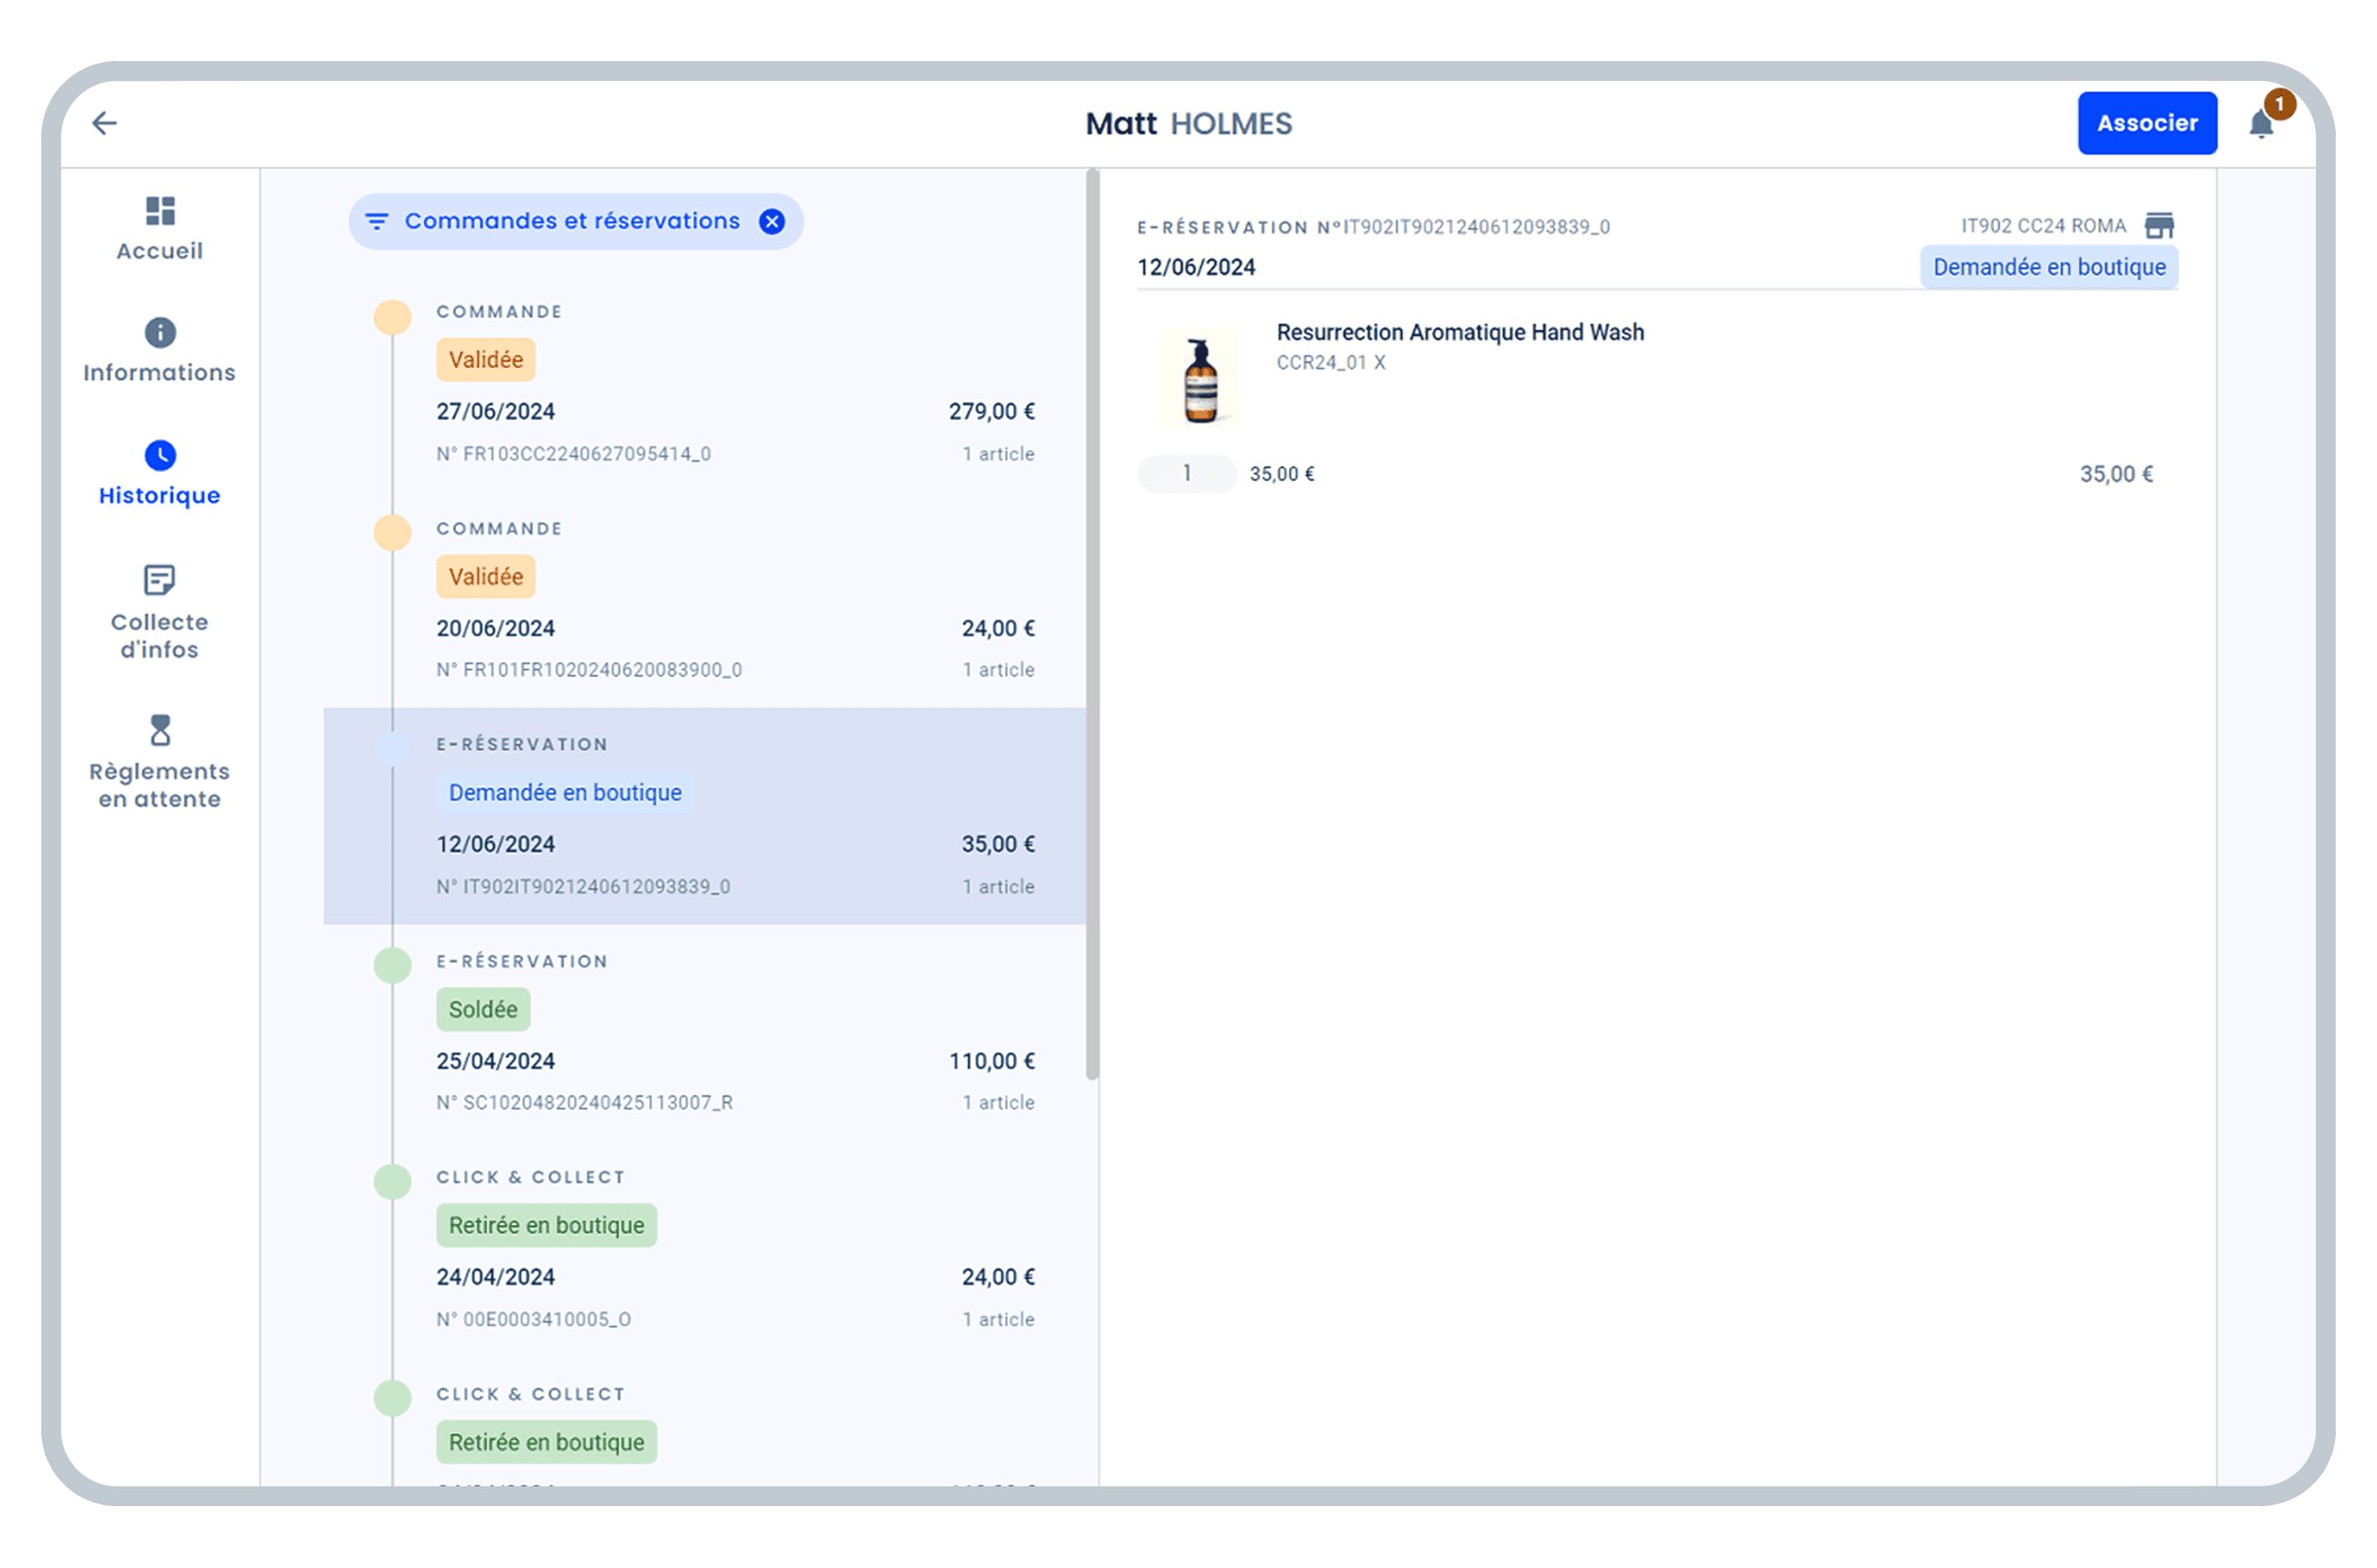This screenshot has height=1568, width=2377.
Task: Open the notifications bell
Action: (2261, 123)
